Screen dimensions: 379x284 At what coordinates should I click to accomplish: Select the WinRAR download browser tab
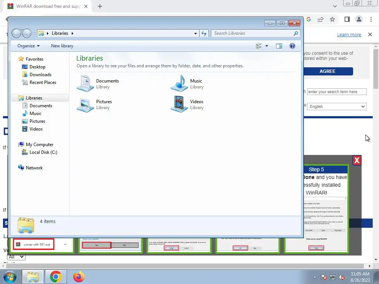point(47,6)
